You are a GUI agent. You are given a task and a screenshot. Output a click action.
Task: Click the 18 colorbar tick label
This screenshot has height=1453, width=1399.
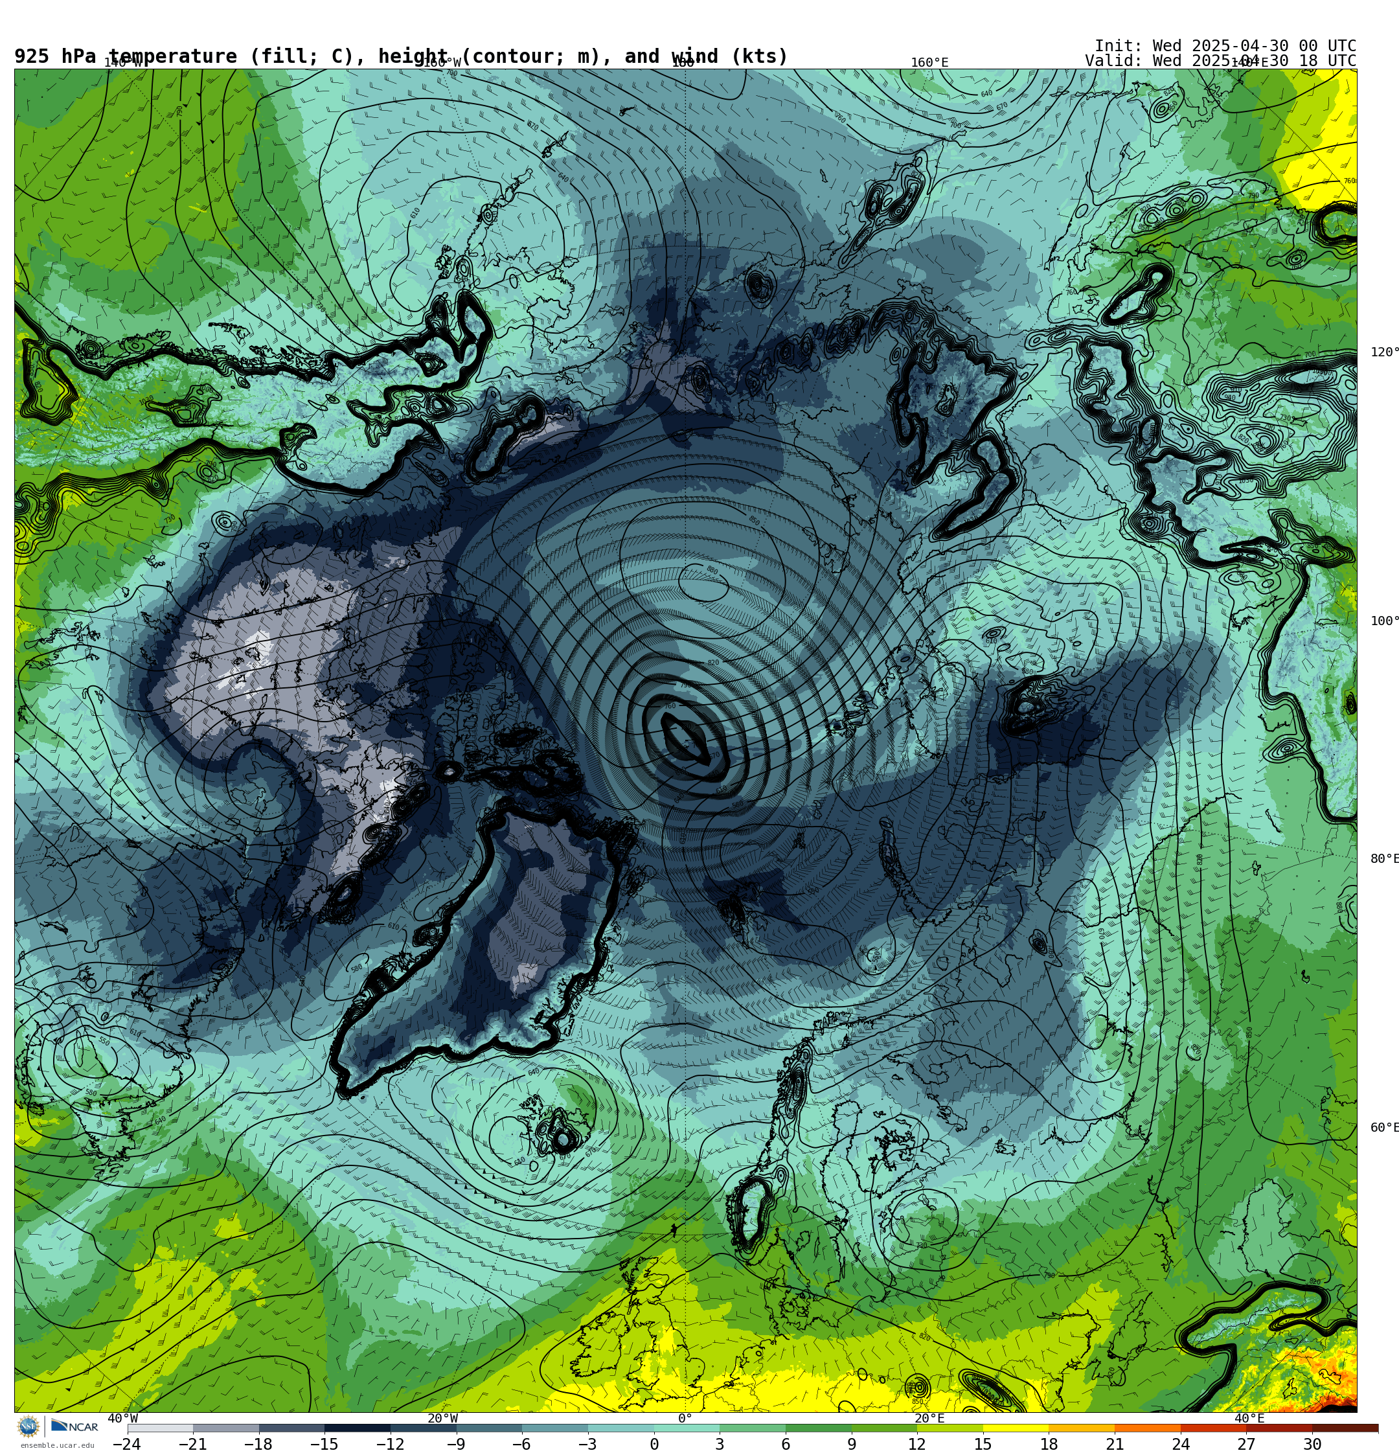[1049, 1444]
